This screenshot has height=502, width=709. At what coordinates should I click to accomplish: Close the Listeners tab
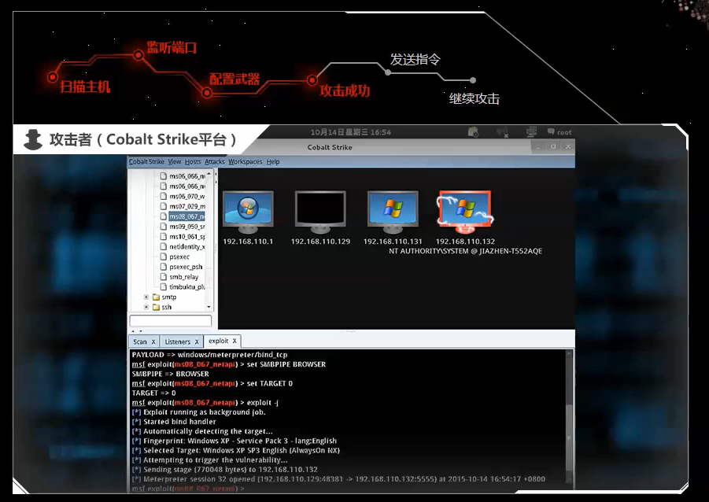(x=197, y=342)
